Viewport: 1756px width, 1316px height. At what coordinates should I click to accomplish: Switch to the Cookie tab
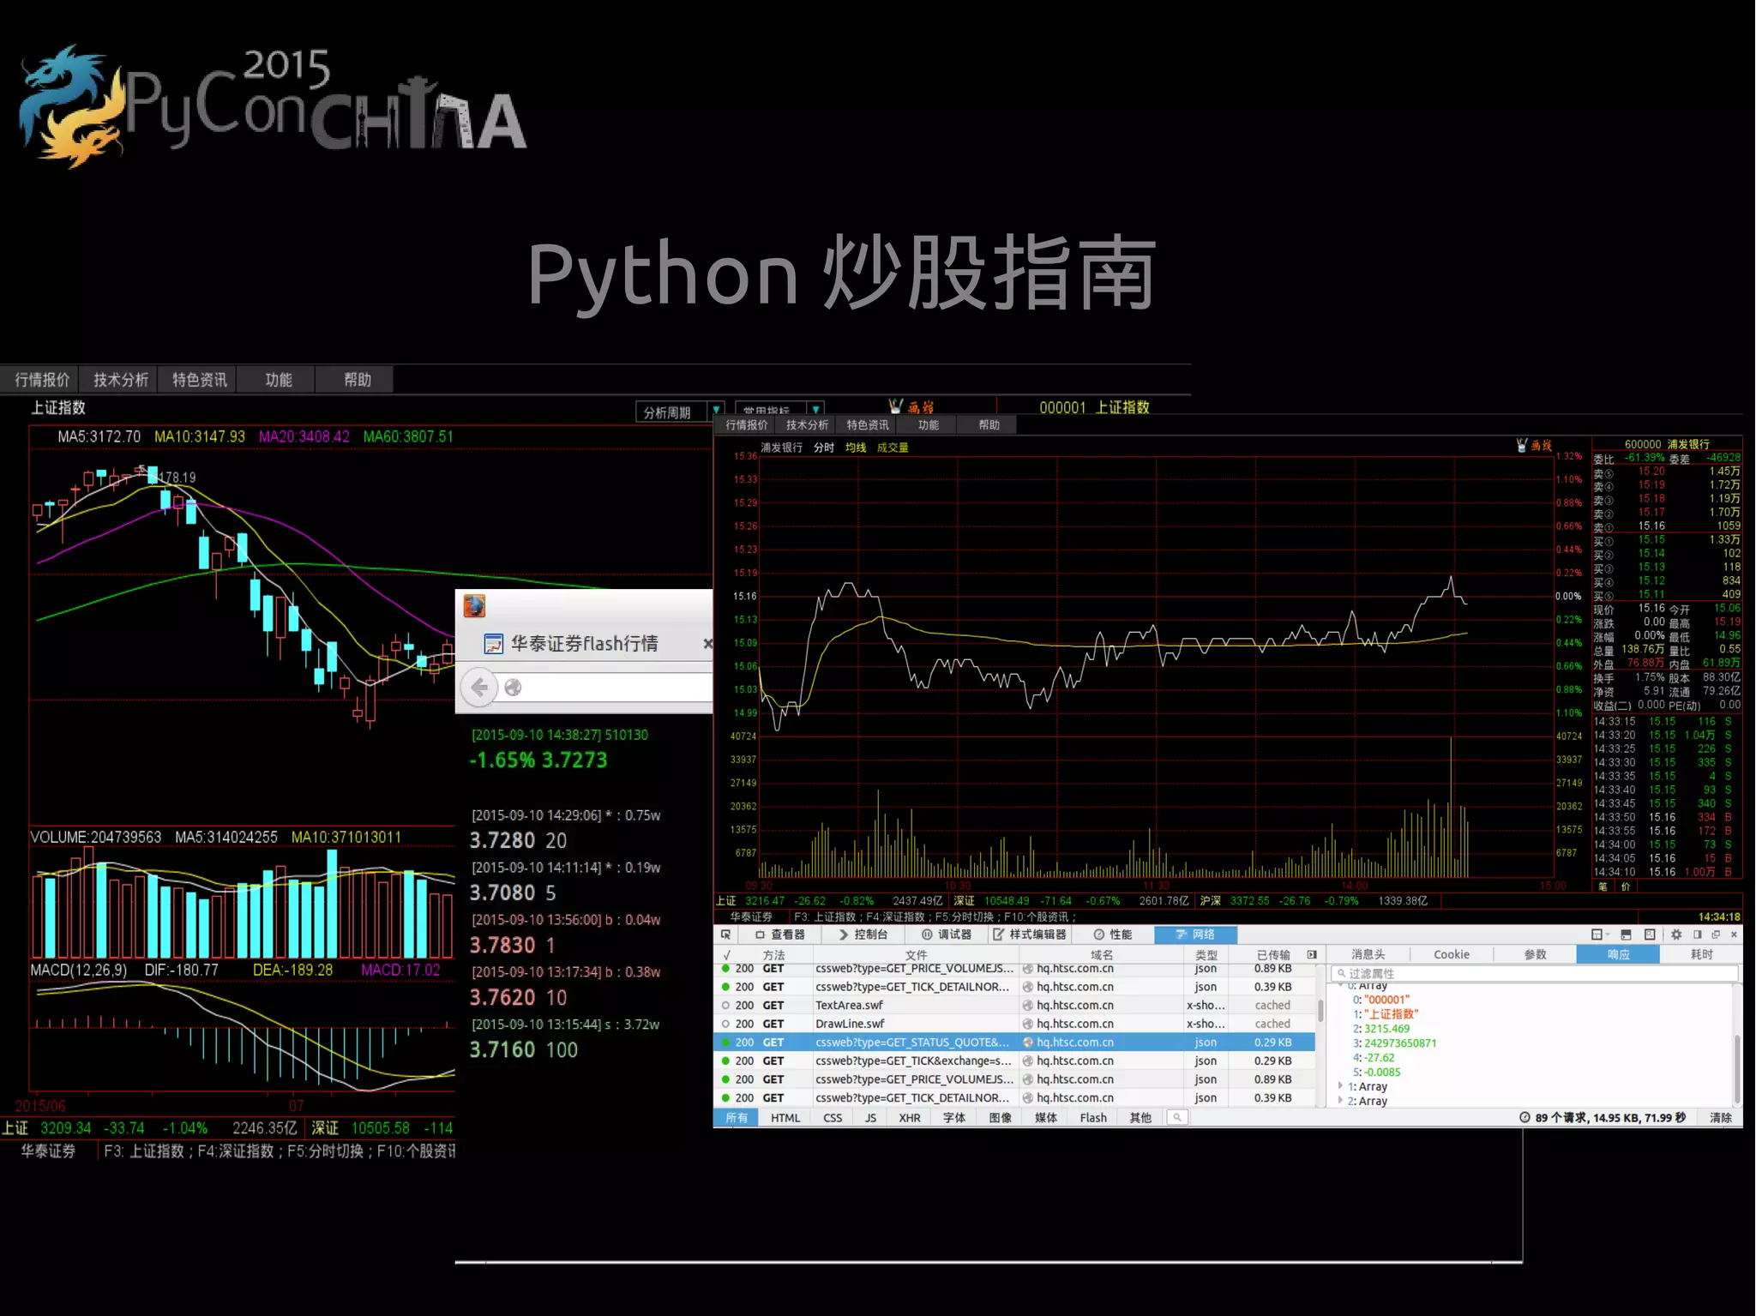pyautogui.click(x=1451, y=954)
